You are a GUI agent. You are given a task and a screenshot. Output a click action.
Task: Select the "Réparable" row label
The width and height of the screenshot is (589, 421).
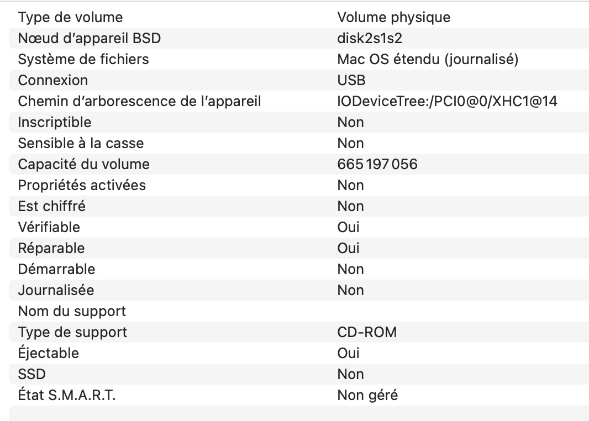(x=51, y=248)
